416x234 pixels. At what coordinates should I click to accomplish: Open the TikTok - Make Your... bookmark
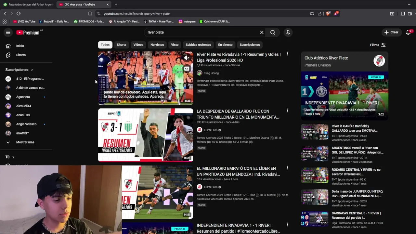159,21
